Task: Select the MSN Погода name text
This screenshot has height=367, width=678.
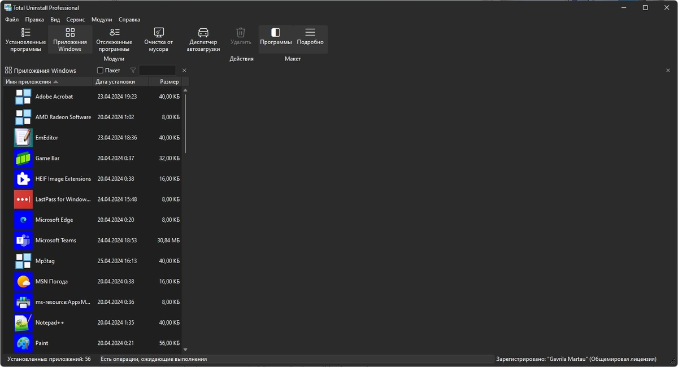Action: (51, 281)
